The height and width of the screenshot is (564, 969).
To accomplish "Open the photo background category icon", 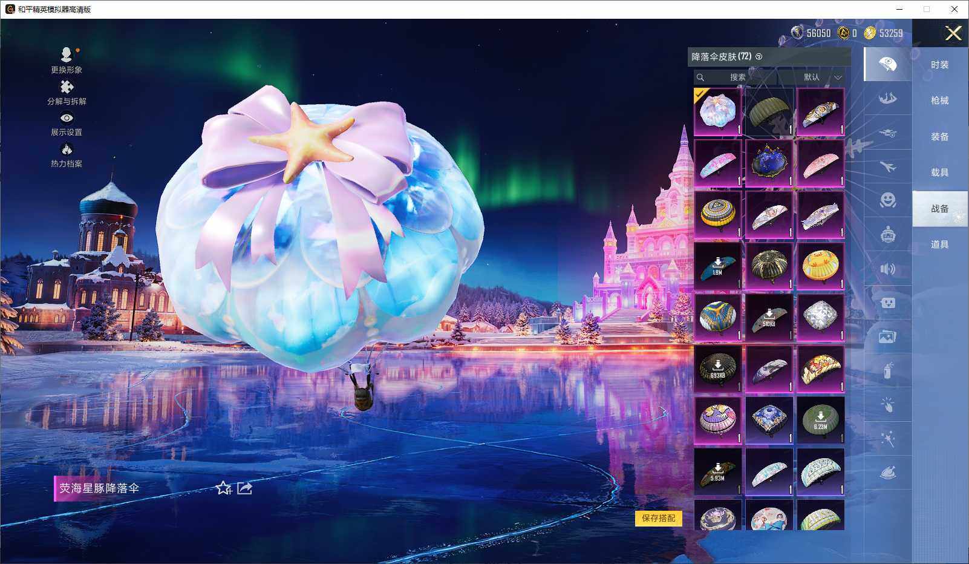I will click(887, 336).
